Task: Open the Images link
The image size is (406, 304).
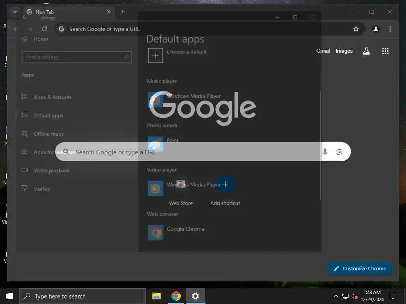Action: [344, 51]
